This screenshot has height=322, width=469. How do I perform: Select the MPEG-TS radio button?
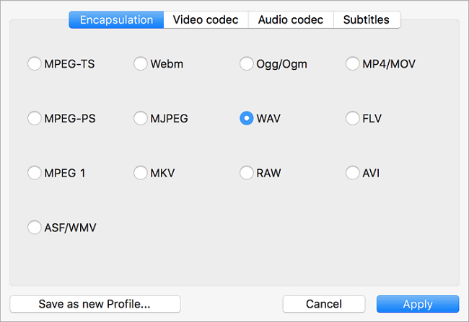[x=34, y=64]
